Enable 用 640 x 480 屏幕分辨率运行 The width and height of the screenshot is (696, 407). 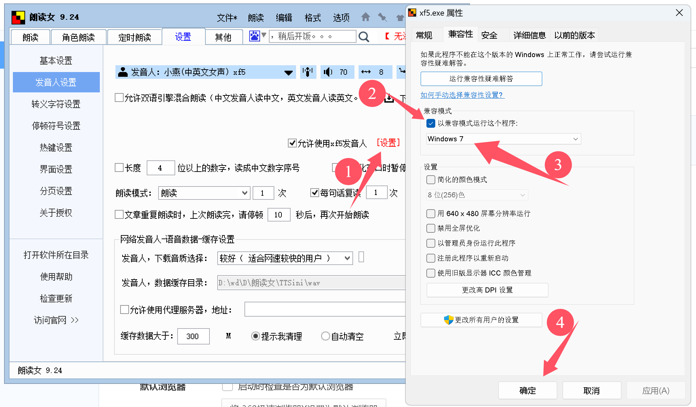(x=431, y=213)
